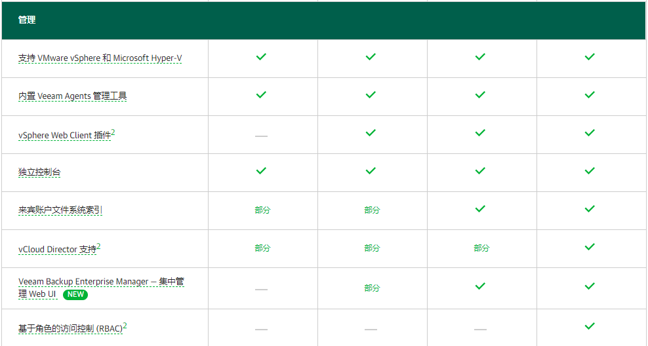The width and height of the screenshot is (648, 346).
Task: Click the second-column 部分 in 来宾账户文件系统索引 row
Action: (x=372, y=210)
